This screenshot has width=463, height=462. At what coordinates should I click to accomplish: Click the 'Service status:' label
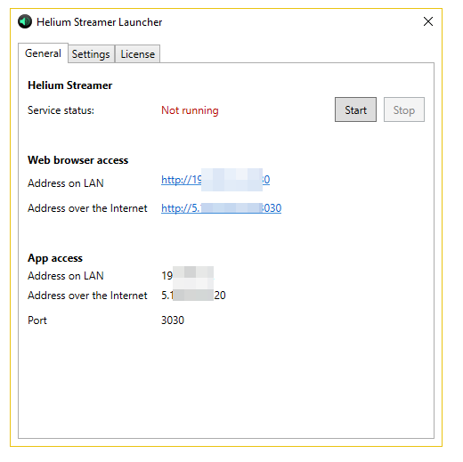[61, 110]
